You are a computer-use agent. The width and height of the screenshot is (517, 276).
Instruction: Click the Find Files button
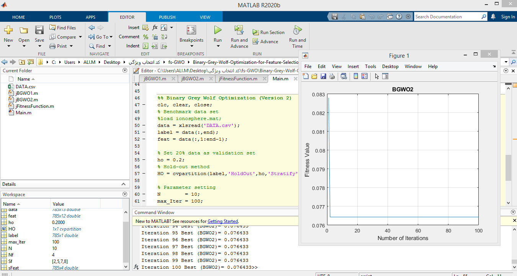pos(63,28)
